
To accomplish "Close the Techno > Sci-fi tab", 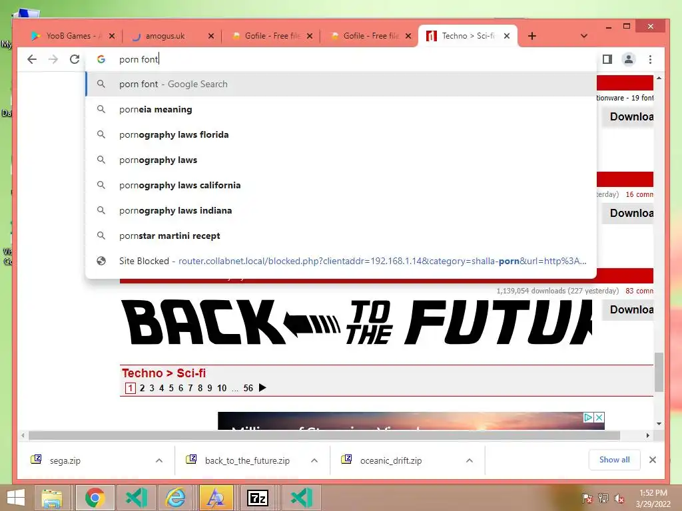I will point(507,36).
